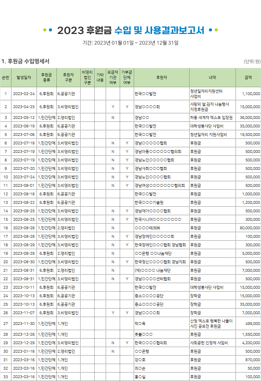This screenshot has height=381, width=261.
Task: Select the date cell '2023-11-30'
Action: click(24, 324)
